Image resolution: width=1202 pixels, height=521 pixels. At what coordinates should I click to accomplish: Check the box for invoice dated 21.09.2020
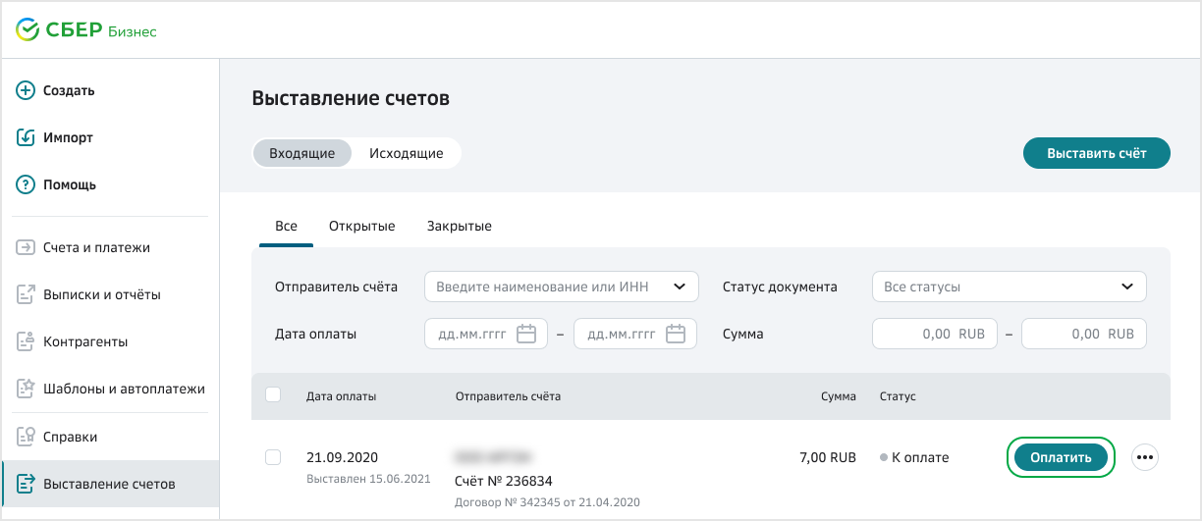(273, 457)
